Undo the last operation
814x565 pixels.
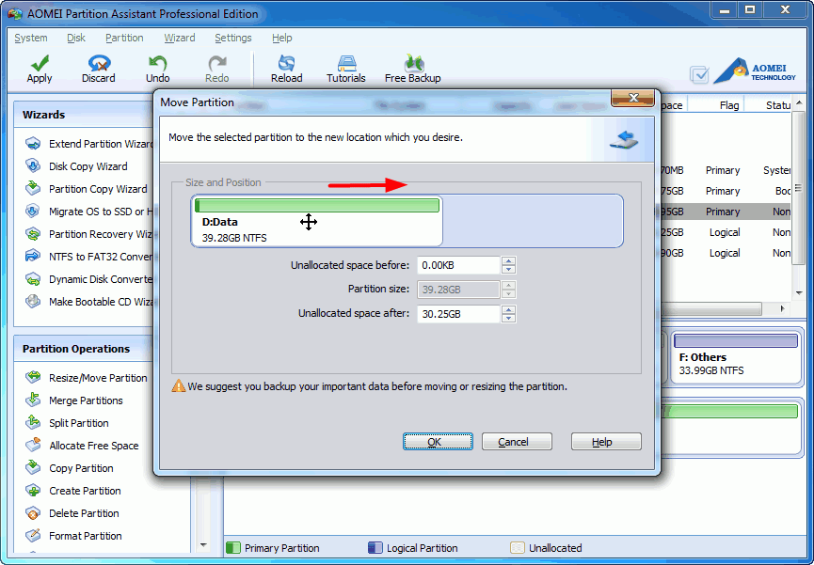coord(156,67)
